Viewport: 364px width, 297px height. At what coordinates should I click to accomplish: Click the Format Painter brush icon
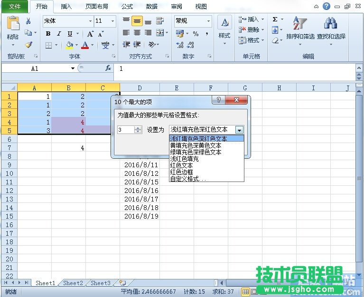tap(28, 45)
